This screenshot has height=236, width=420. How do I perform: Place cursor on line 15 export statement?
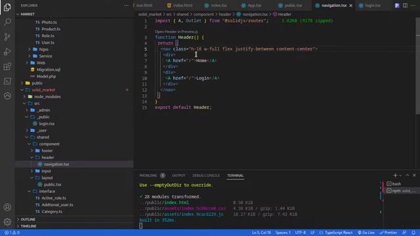[183, 108]
